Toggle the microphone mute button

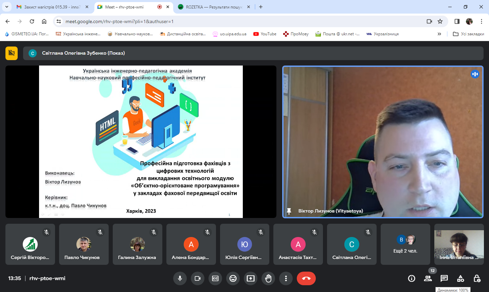point(180,278)
